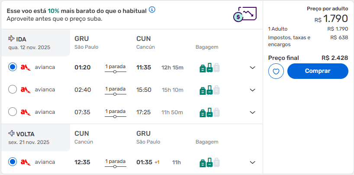Click baggage icons for the 02:40 flight

click(x=209, y=90)
